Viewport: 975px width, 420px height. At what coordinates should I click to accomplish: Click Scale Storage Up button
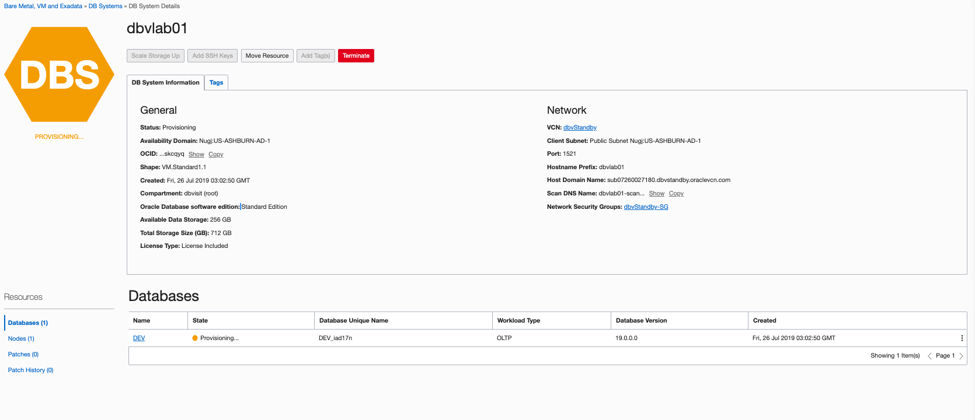[155, 56]
